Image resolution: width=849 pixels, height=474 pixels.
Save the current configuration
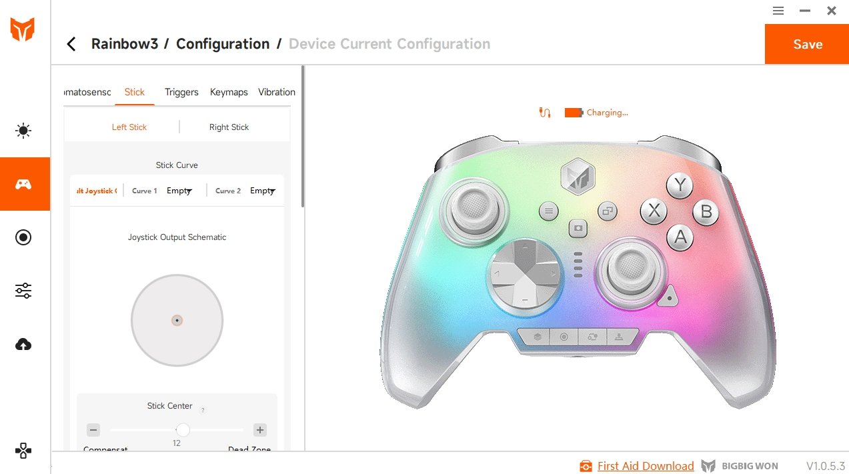point(807,44)
